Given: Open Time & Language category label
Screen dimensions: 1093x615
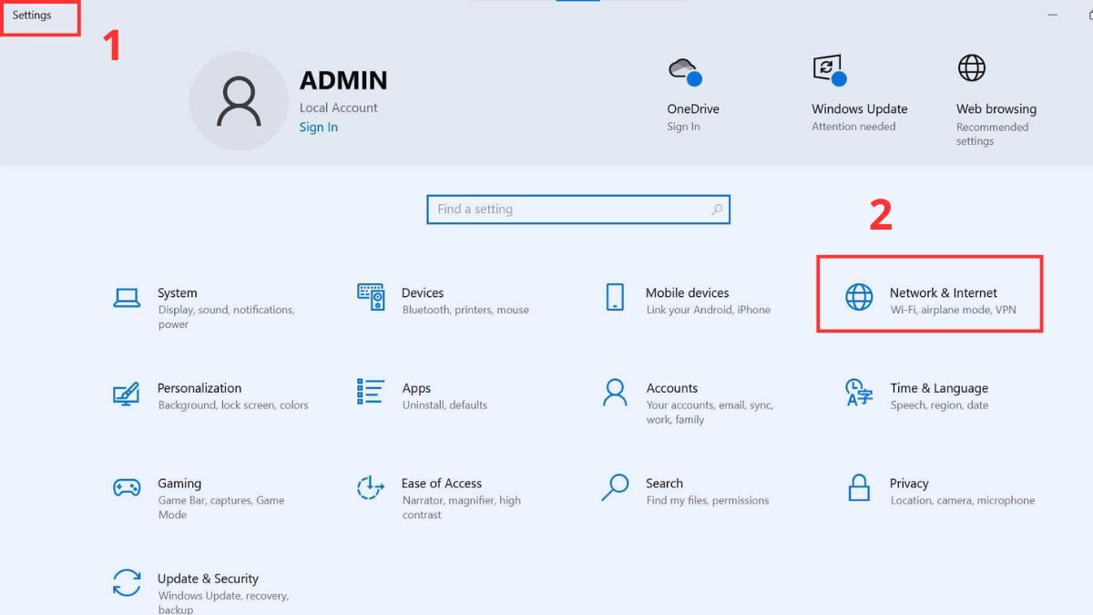Looking at the screenshot, I should pos(939,388).
